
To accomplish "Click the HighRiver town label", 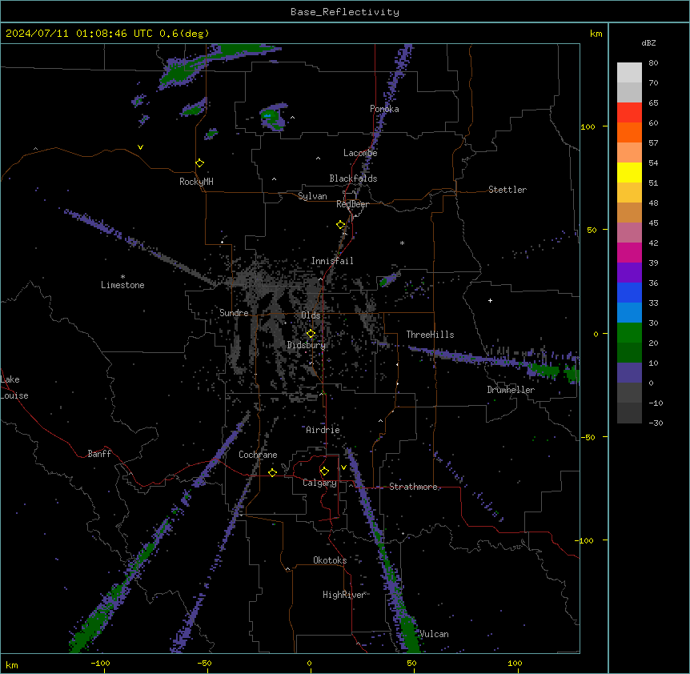I will pos(343,595).
